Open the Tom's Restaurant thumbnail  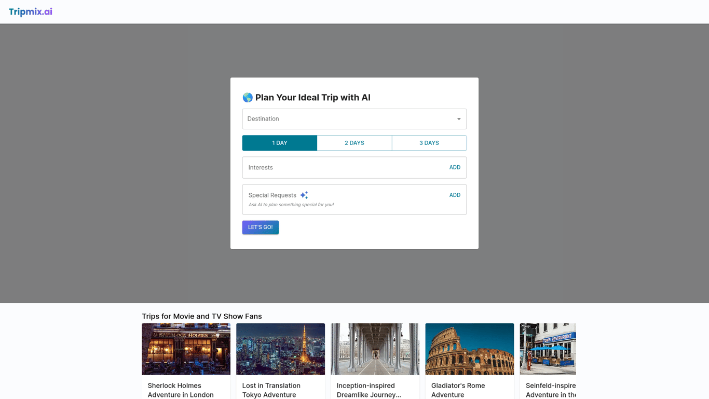(x=548, y=349)
